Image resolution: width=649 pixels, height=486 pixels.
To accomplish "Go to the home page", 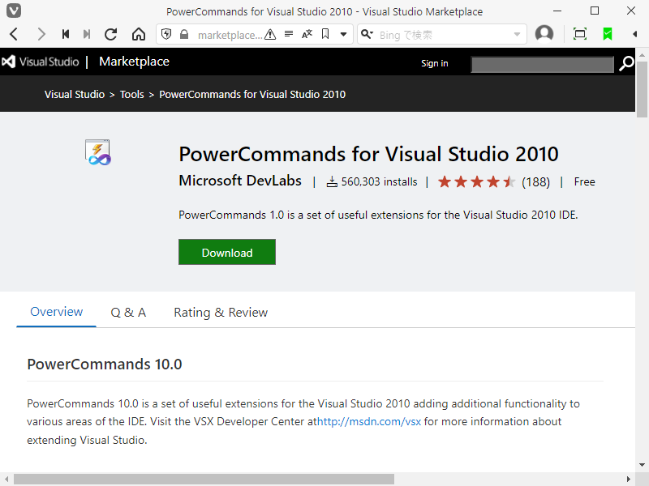I will (x=139, y=34).
